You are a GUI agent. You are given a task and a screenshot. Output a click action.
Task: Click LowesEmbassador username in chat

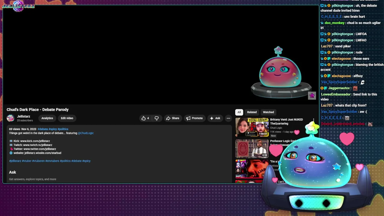[336, 94]
